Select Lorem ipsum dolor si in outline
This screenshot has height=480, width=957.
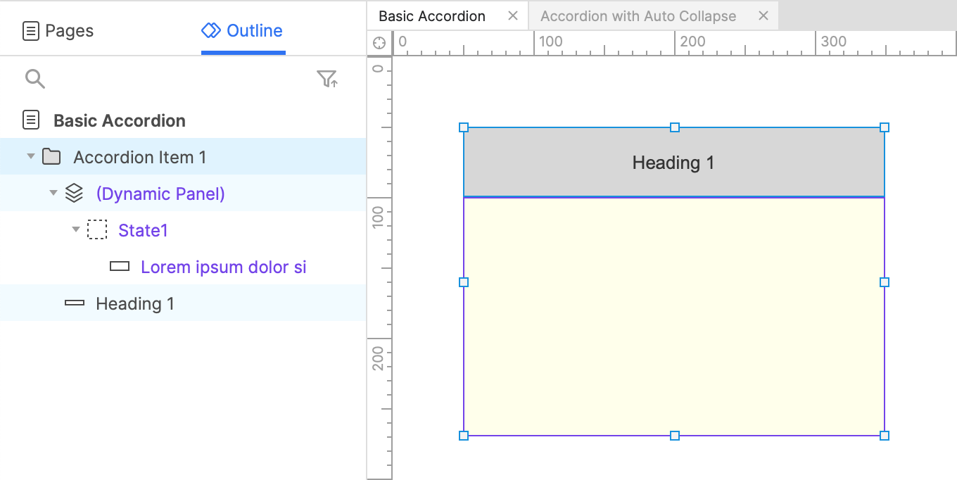[x=223, y=267]
